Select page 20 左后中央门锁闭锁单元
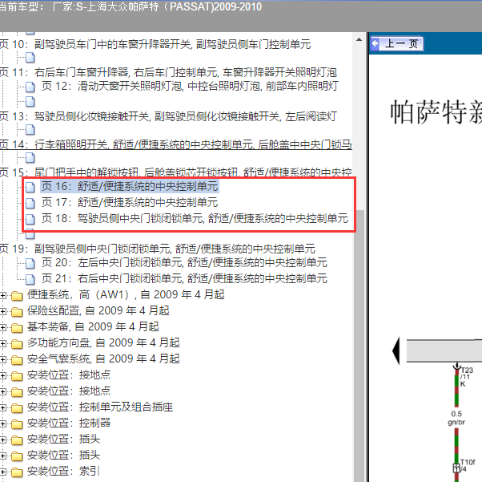482x482 pixels. (184, 262)
